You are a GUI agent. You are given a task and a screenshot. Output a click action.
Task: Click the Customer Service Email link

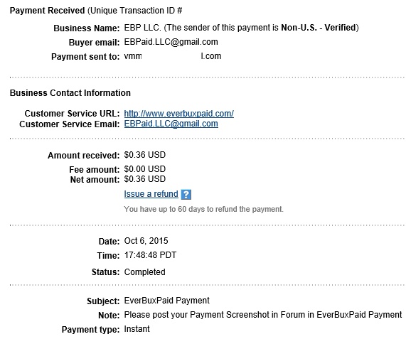click(171, 124)
